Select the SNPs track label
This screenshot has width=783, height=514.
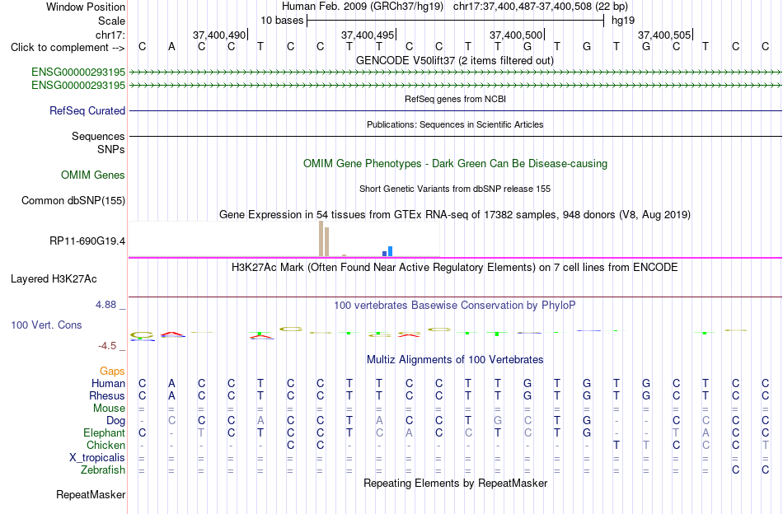[x=111, y=149]
